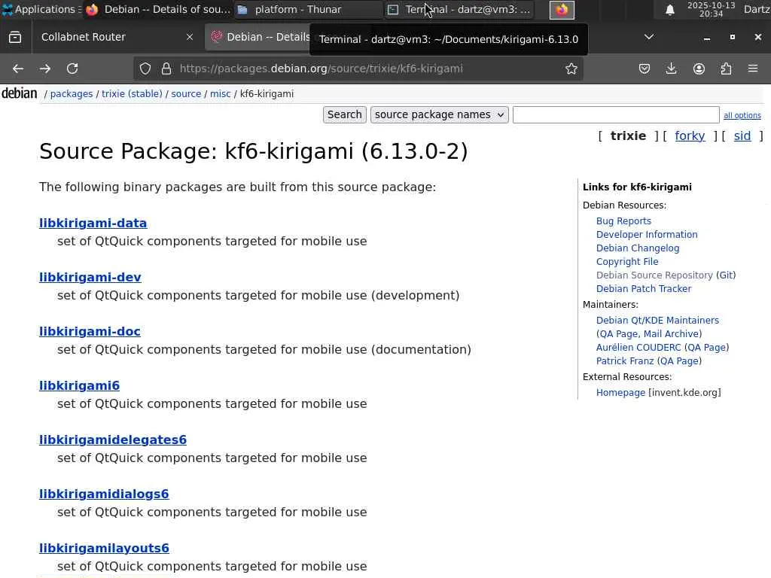
Task: Open the Pocket save icon
Action: click(645, 68)
